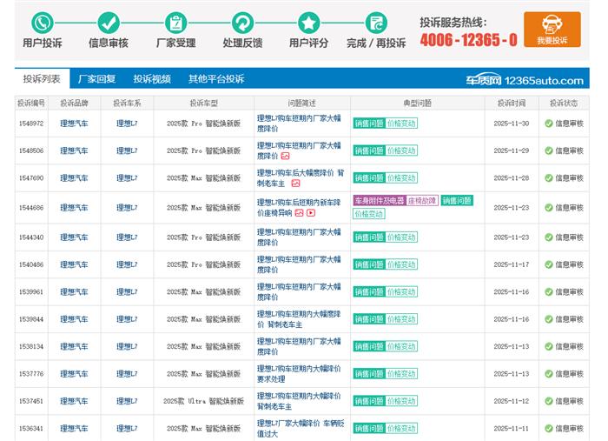Viewport: 608px width, 441px height.
Task: Click the green status check icon for 1537776
Action: 549,374
